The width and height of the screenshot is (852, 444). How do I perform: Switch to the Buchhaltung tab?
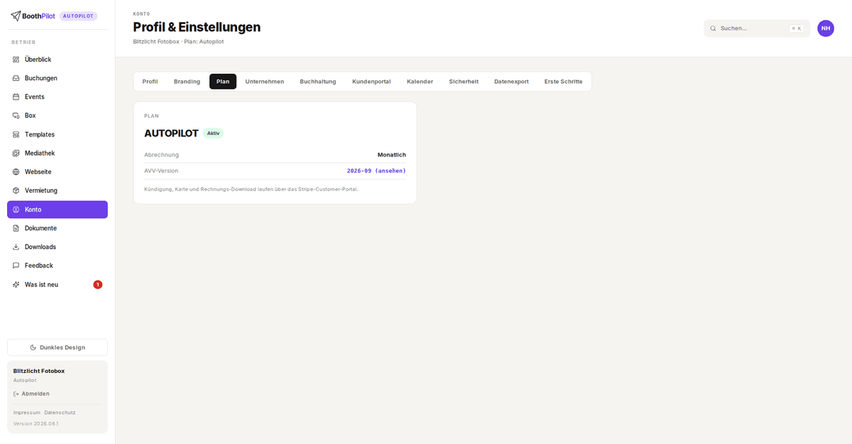pos(318,82)
